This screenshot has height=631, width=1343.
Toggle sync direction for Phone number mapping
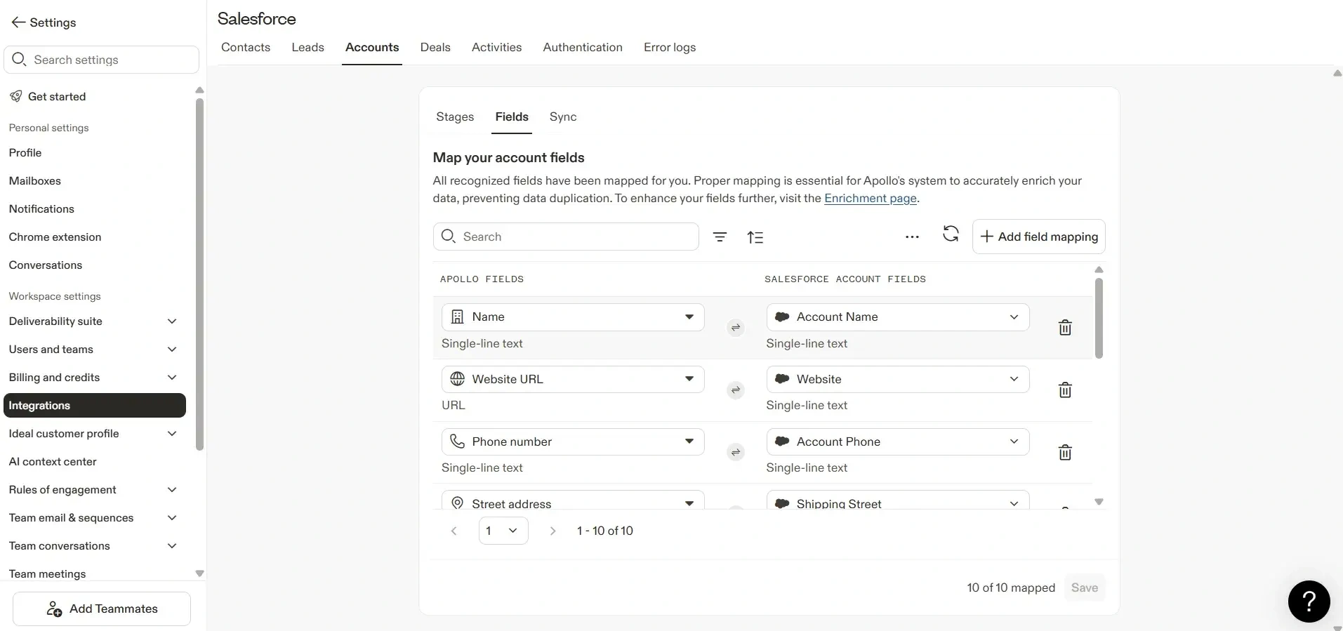click(735, 453)
